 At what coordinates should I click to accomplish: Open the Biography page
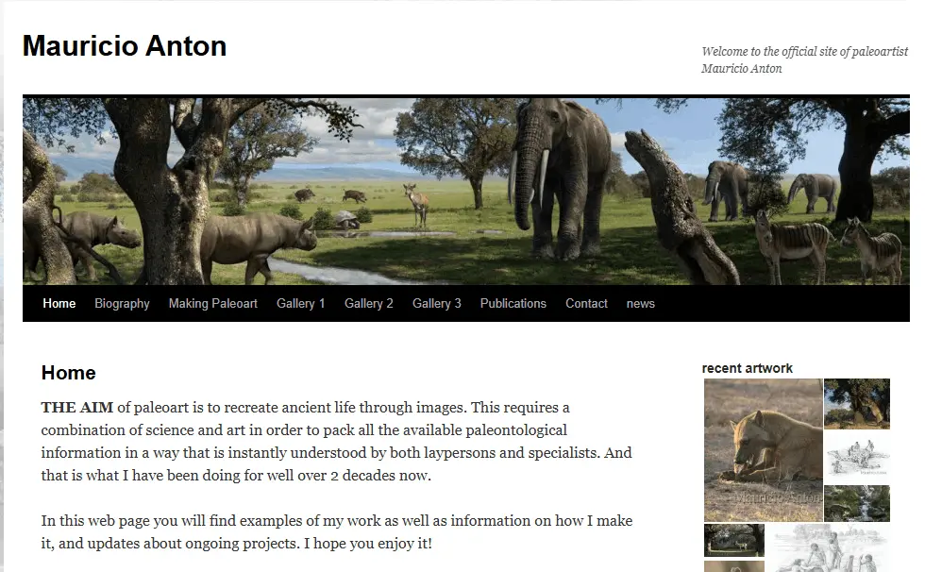122,303
